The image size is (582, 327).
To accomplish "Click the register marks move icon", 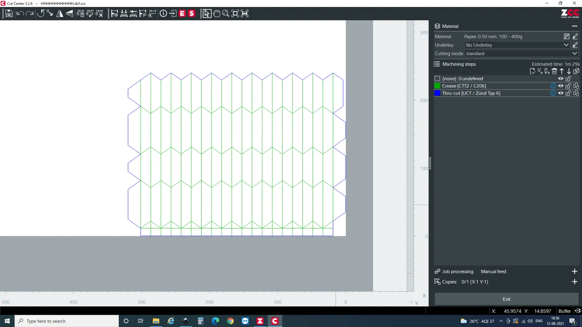I will point(115,14).
